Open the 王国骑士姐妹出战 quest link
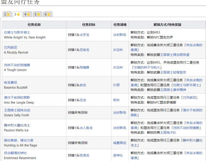 pyautogui.click(x=17, y=110)
